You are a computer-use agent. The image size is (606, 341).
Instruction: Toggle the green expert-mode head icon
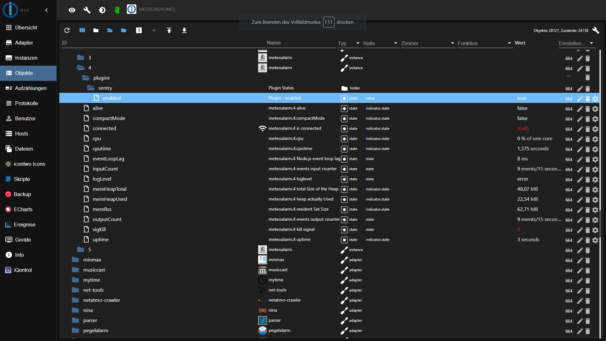click(117, 10)
